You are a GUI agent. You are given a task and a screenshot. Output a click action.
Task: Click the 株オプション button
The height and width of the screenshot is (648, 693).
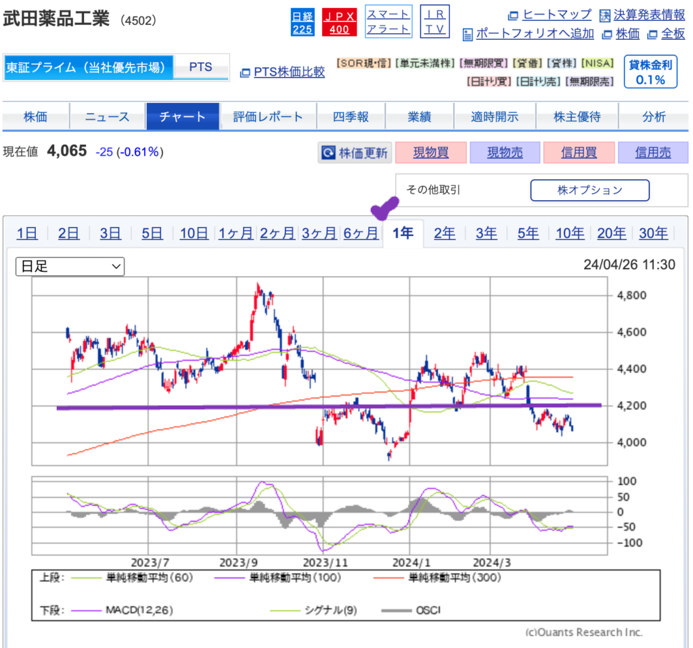589,190
